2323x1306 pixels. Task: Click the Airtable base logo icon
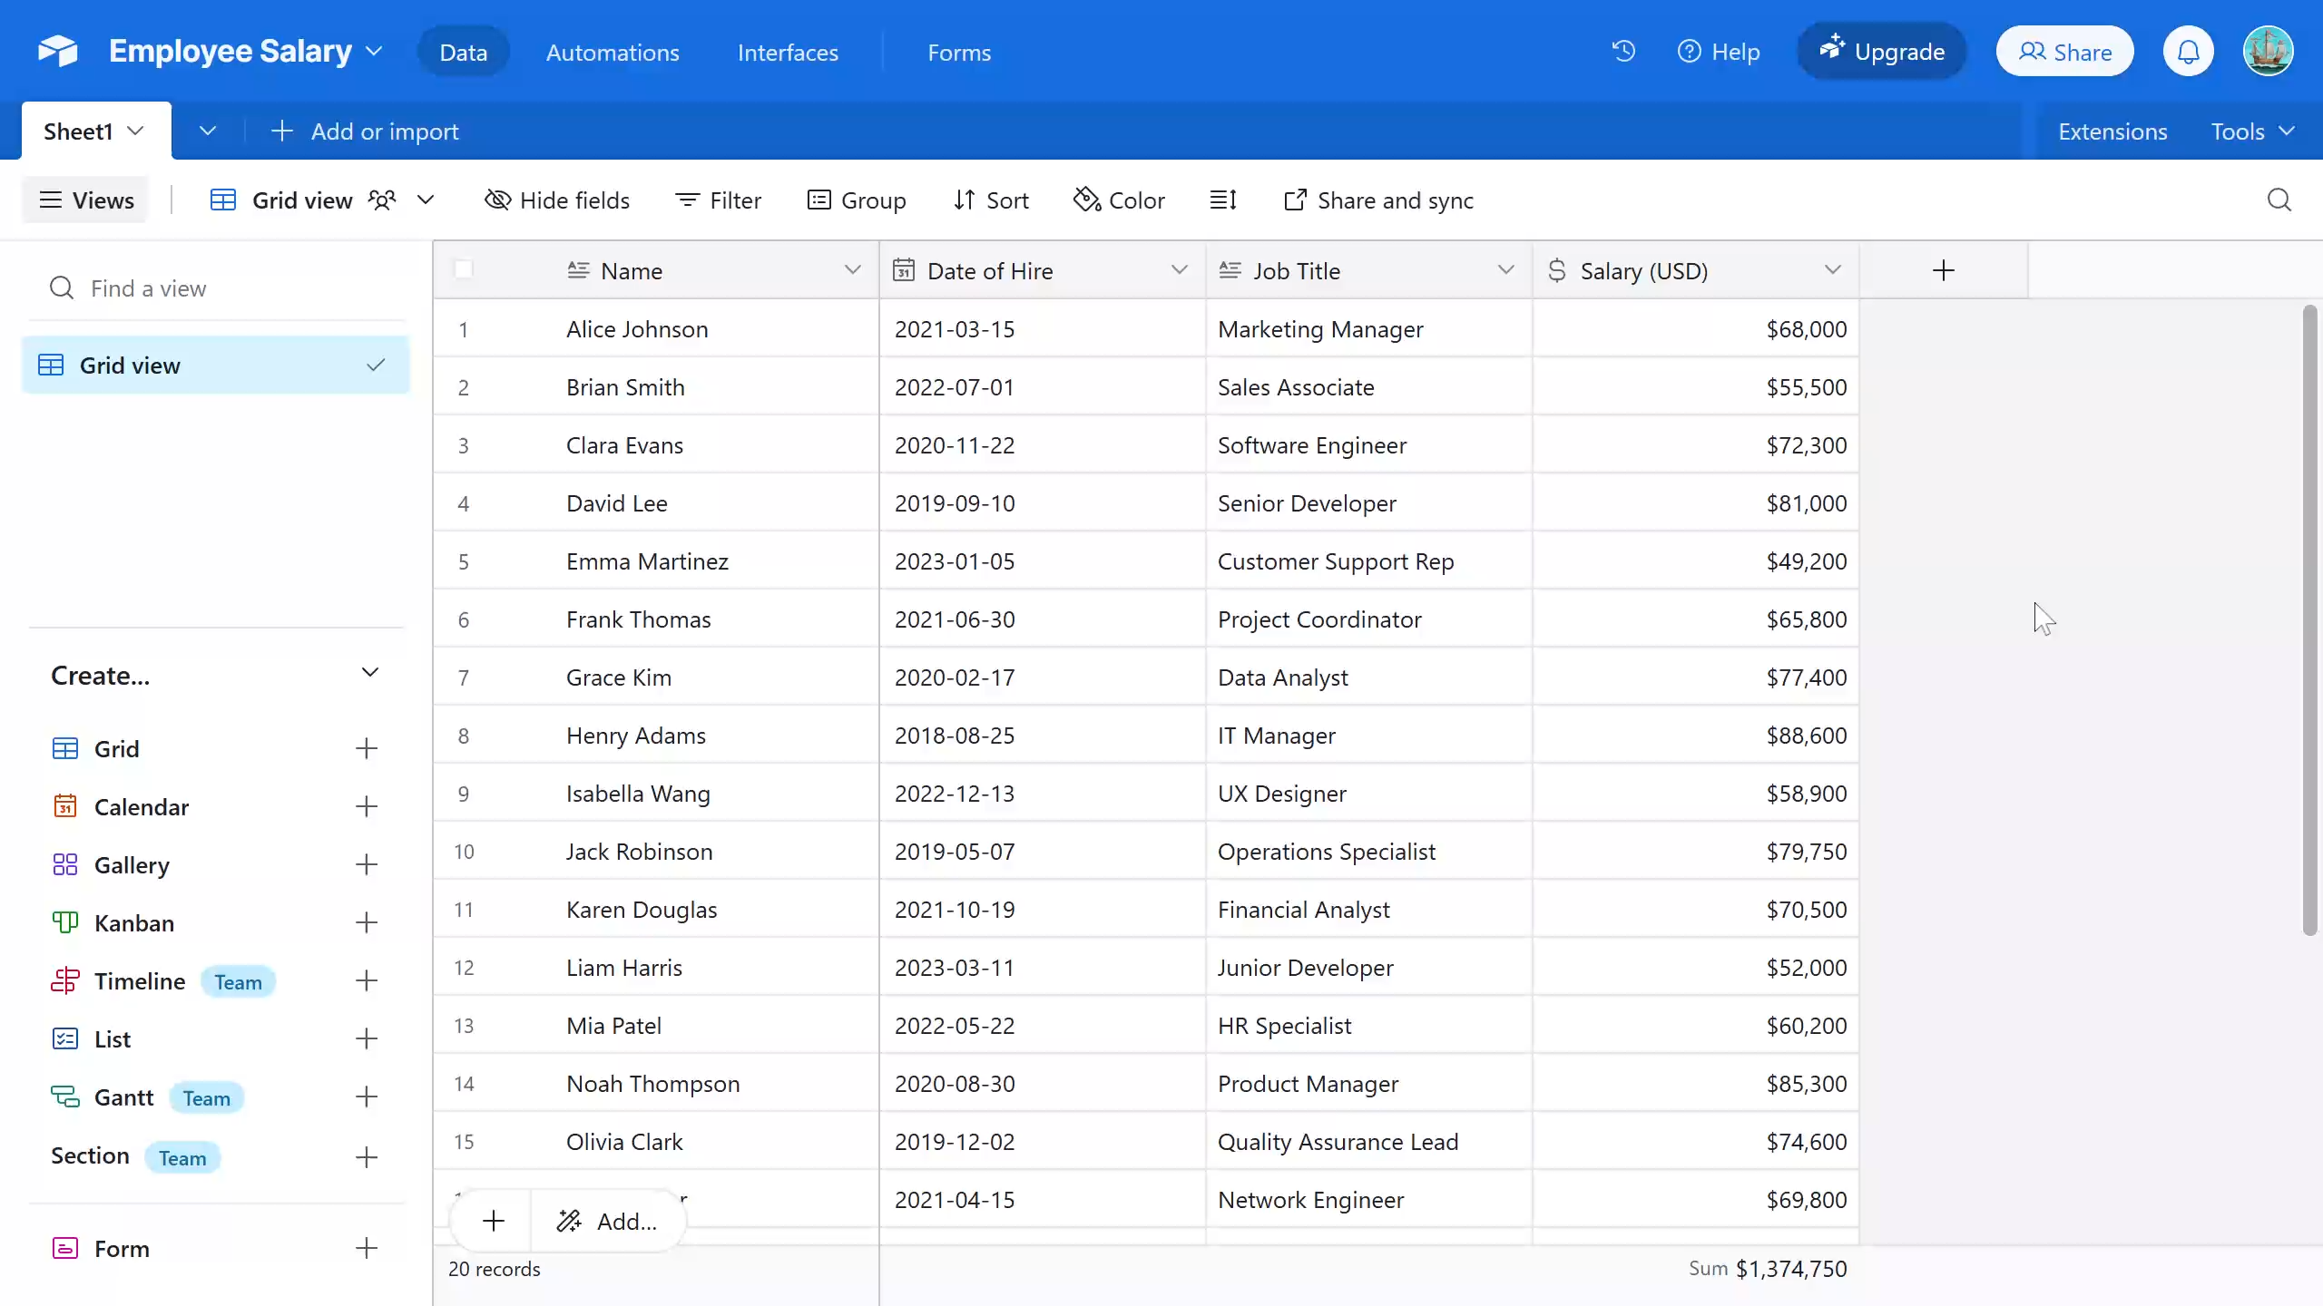click(58, 52)
